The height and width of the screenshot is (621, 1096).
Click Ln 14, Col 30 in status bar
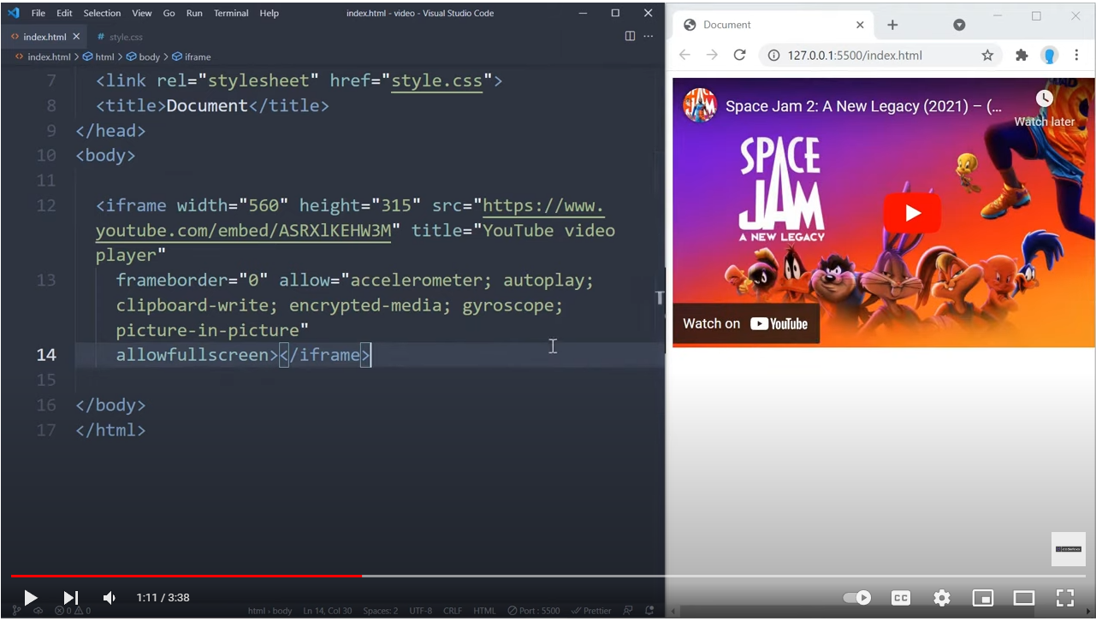(328, 611)
